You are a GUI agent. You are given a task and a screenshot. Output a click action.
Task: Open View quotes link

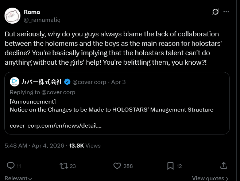[210, 178]
